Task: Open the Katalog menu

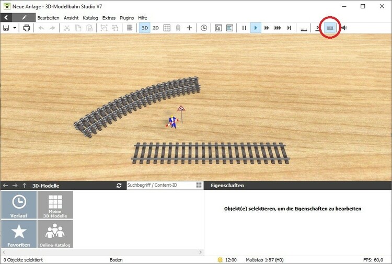Action: click(90, 18)
